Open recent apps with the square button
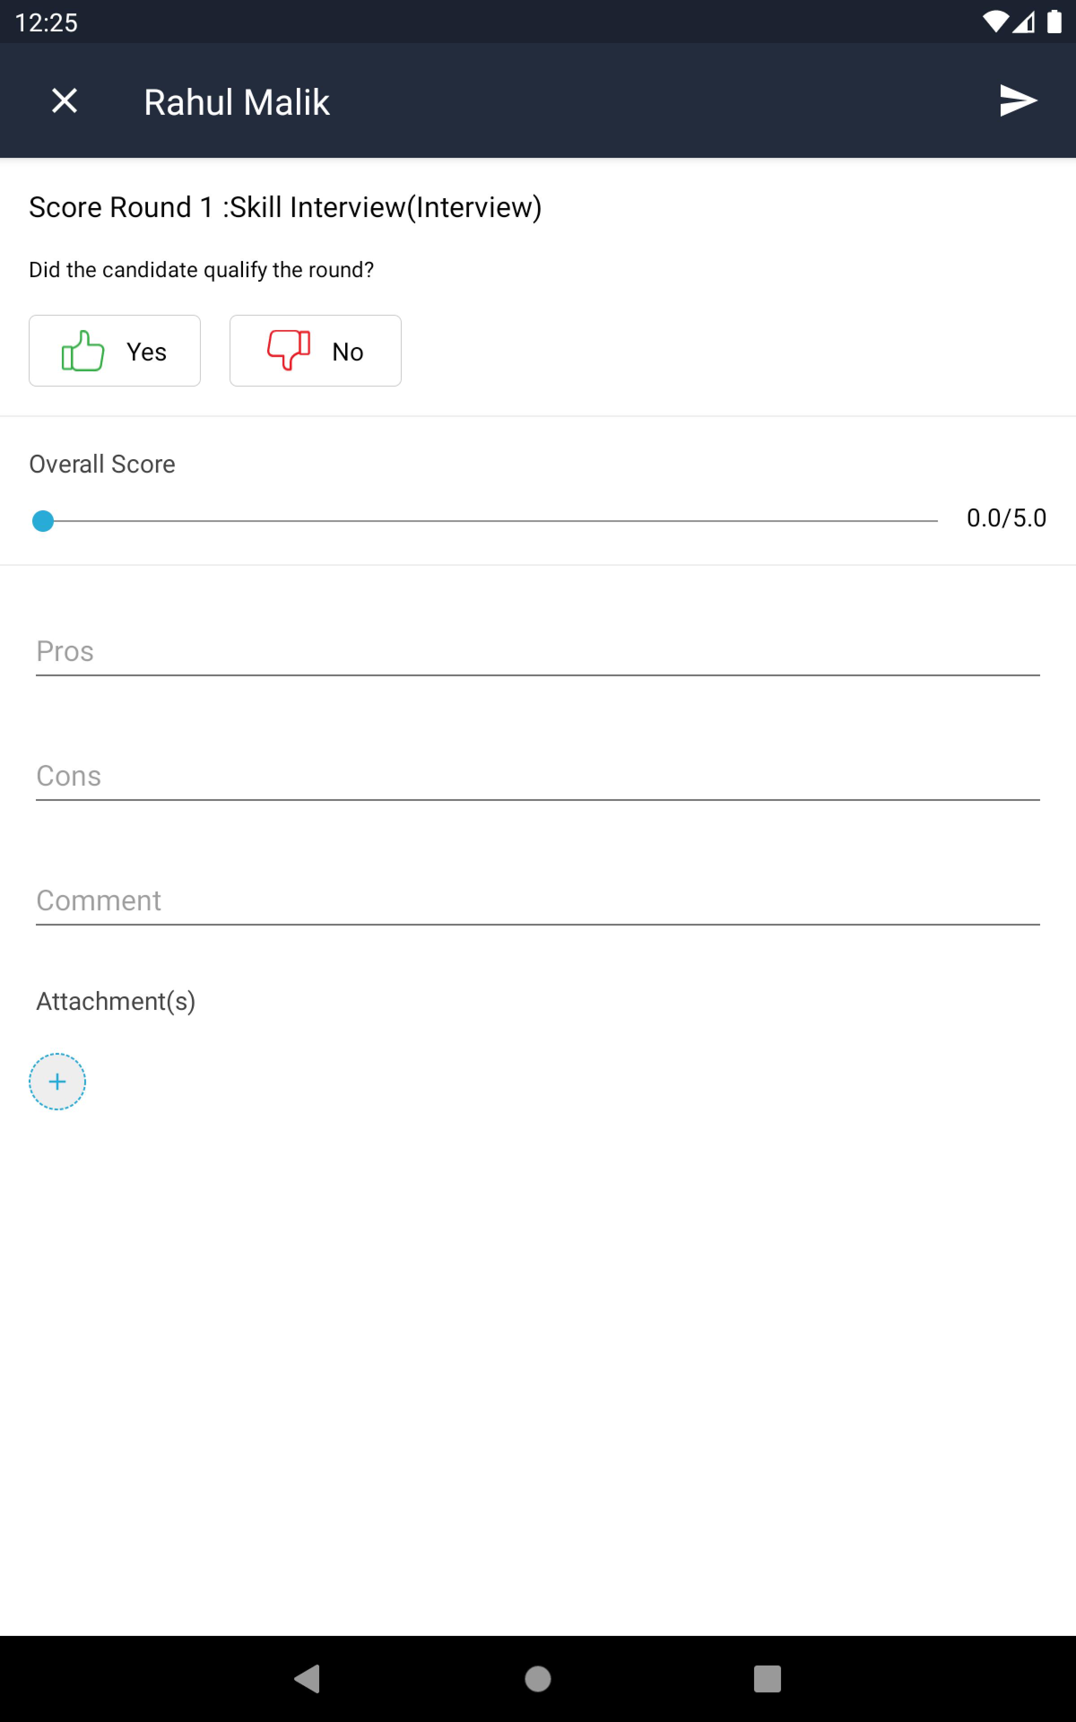This screenshot has width=1076, height=1722. click(767, 1679)
